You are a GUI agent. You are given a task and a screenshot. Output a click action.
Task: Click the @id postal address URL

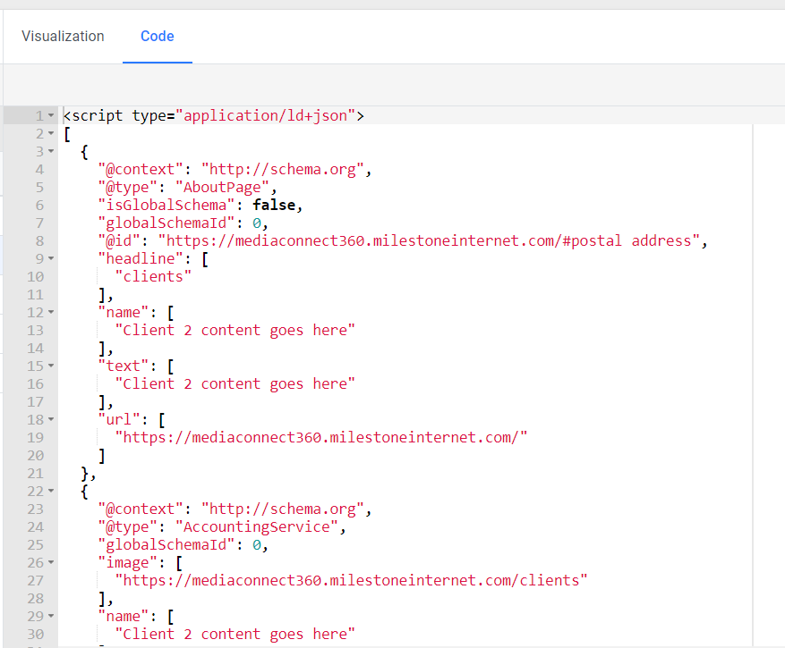[x=429, y=241]
